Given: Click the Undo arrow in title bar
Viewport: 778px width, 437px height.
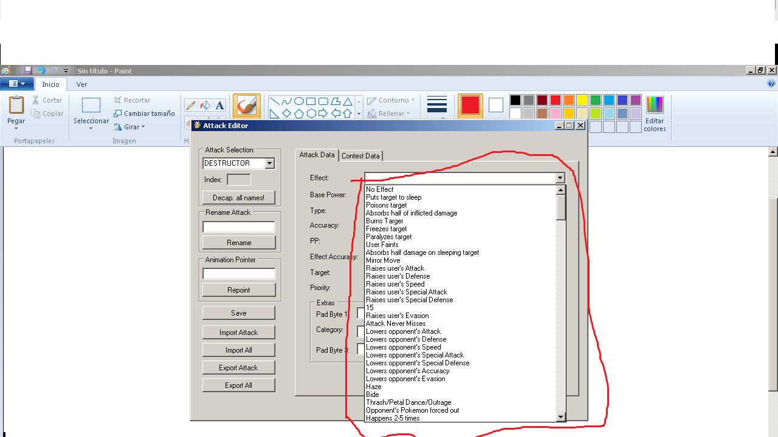Looking at the screenshot, I should coord(41,70).
